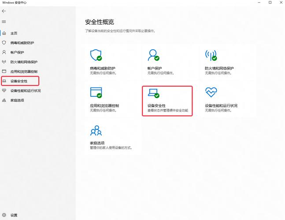
Task: Click the browser window icon in sidebar
Action: pos(4,71)
